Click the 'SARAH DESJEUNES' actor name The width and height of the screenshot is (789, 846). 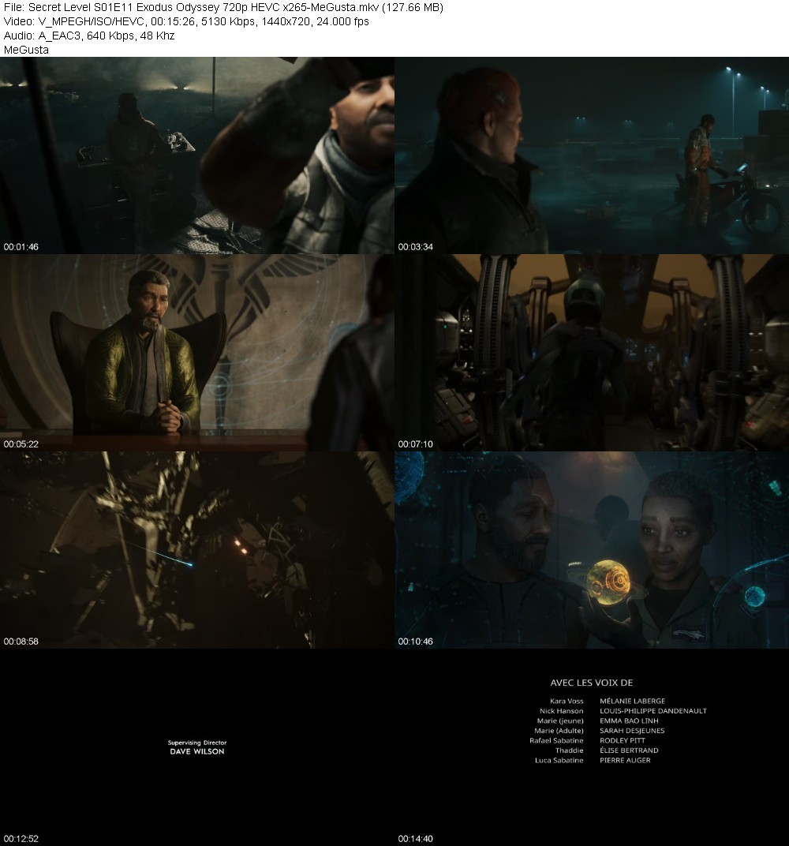click(632, 731)
